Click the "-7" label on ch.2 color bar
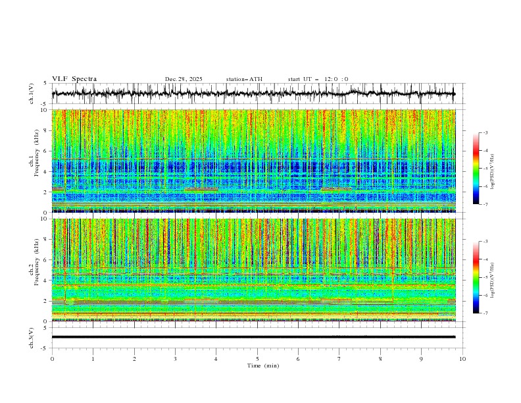This screenshot has width=521, height=403. pos(485,313)
